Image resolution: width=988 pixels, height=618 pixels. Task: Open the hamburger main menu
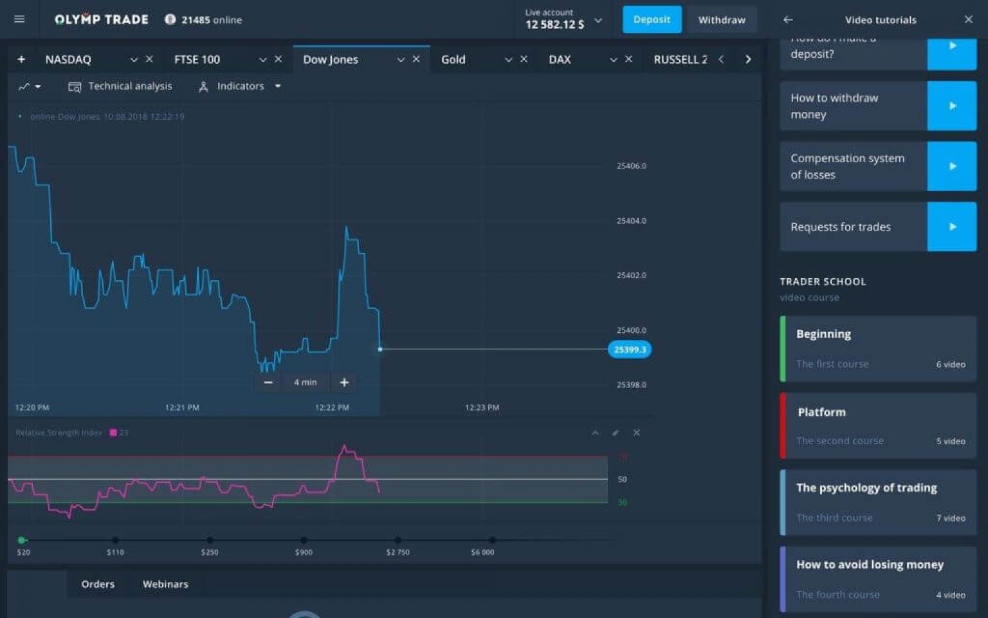[x=19, y=19]
